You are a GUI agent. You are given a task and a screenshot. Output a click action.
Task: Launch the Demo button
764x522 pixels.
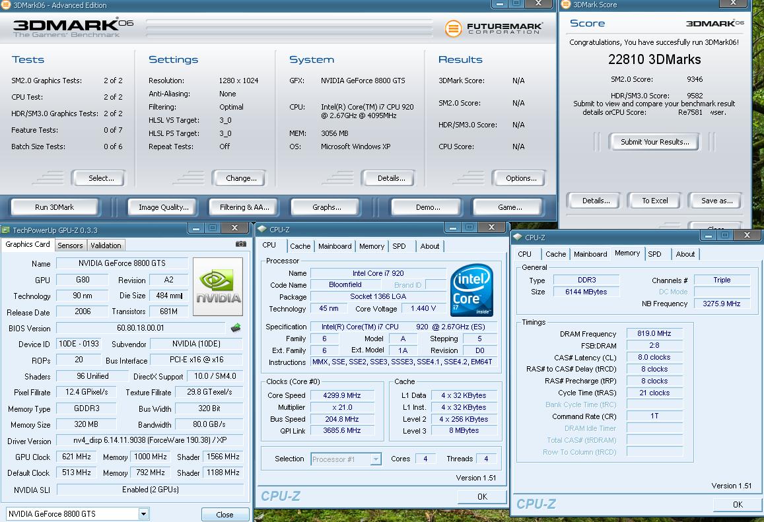[428, 207]
